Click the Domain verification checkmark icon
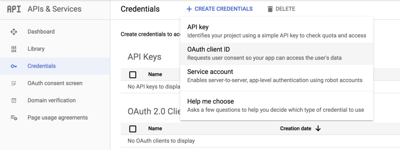 click(x=14, y=101)
